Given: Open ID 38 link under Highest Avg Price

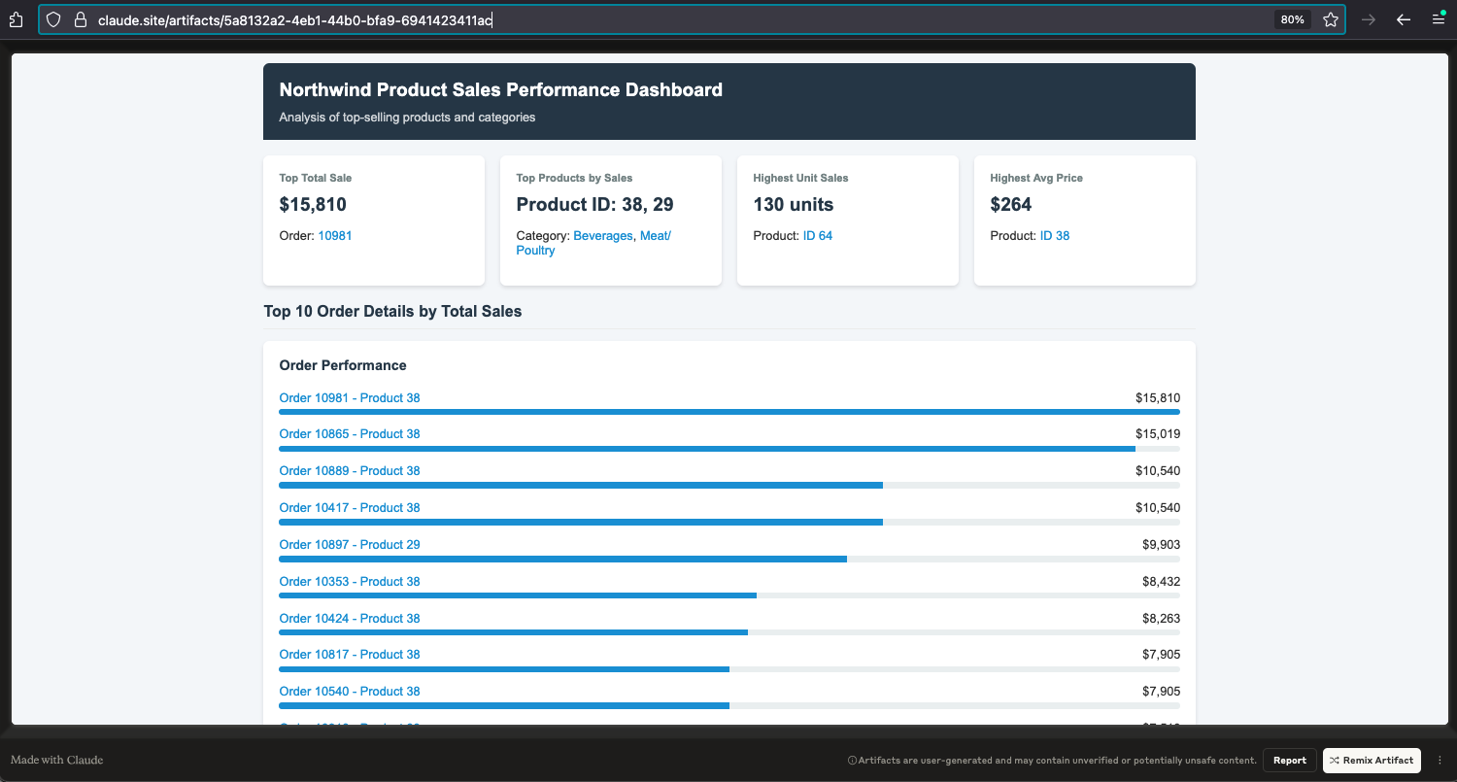Looking at the screenshot, I should click(x=1055, y=236).
